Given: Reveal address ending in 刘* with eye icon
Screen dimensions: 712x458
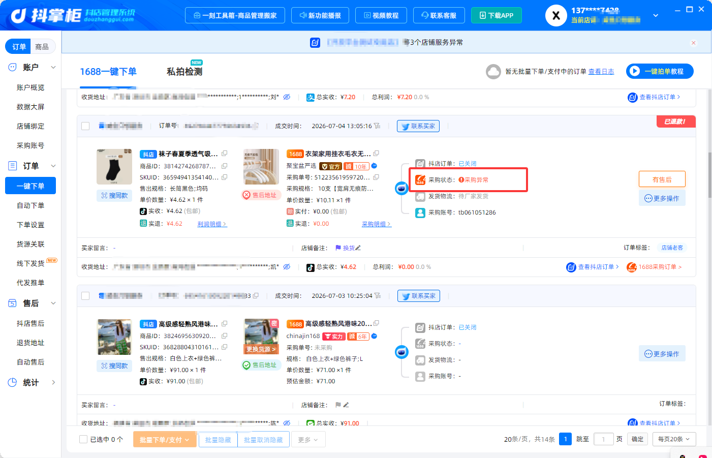Looking at the screenshot, I should click(x=287, y=97).
